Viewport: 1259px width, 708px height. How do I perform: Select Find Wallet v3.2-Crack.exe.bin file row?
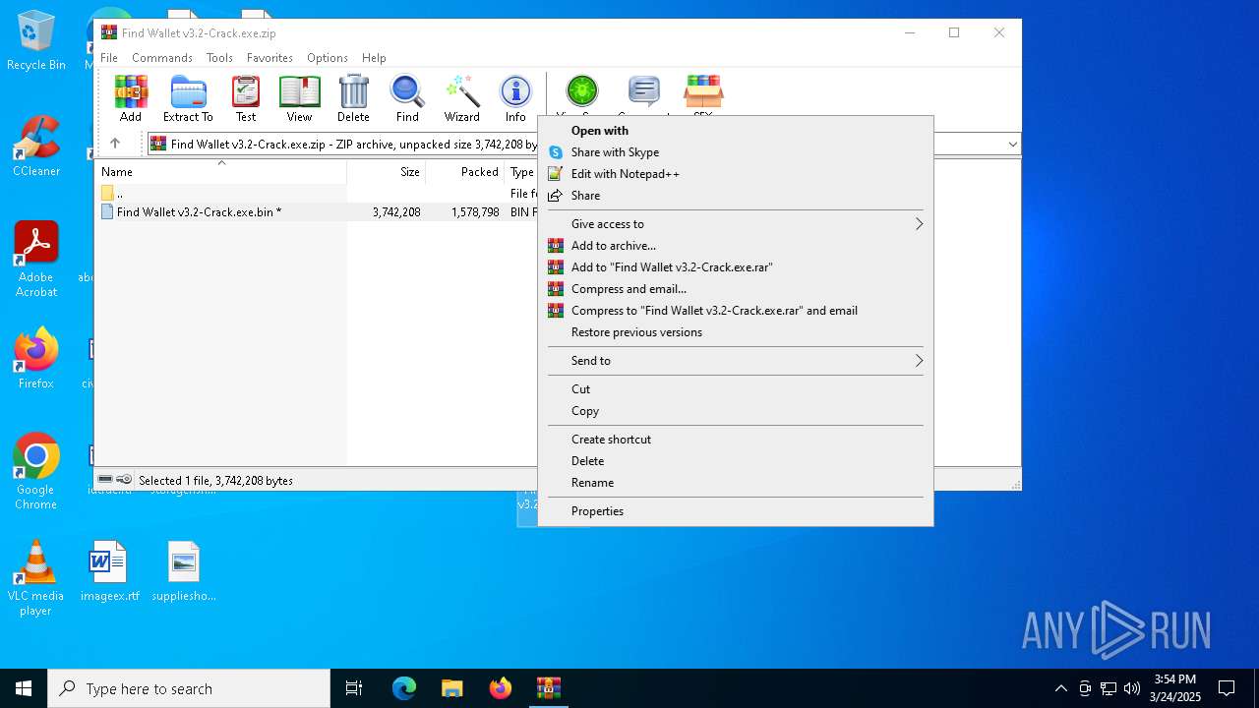coord(317,212)
